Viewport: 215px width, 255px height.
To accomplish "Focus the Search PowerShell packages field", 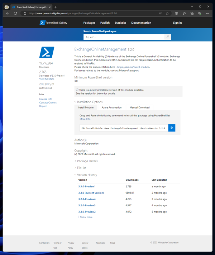I will click(x=124, y=37).
